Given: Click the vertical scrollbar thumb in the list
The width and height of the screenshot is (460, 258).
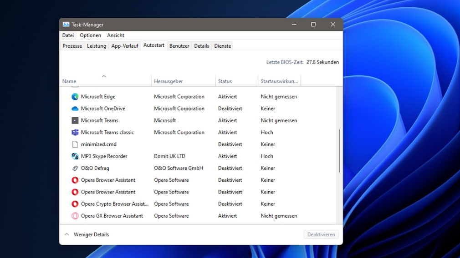Looking at the screenshot, I should (x=339, y=151).
